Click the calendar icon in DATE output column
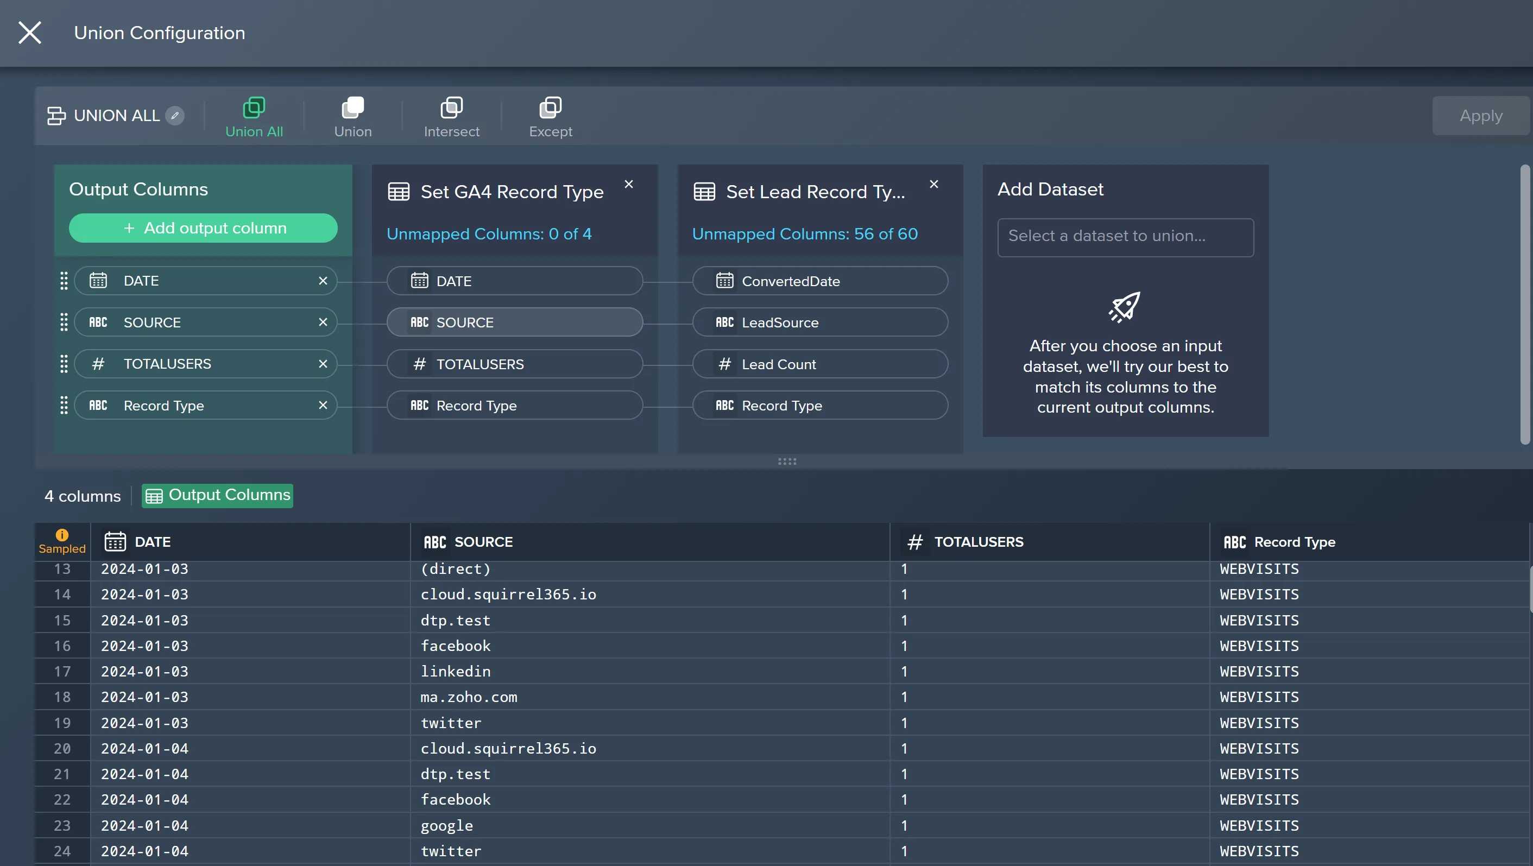 tap(98, 280)
